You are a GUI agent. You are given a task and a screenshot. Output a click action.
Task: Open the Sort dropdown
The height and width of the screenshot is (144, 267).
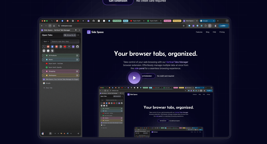click(x=46, y=42)
